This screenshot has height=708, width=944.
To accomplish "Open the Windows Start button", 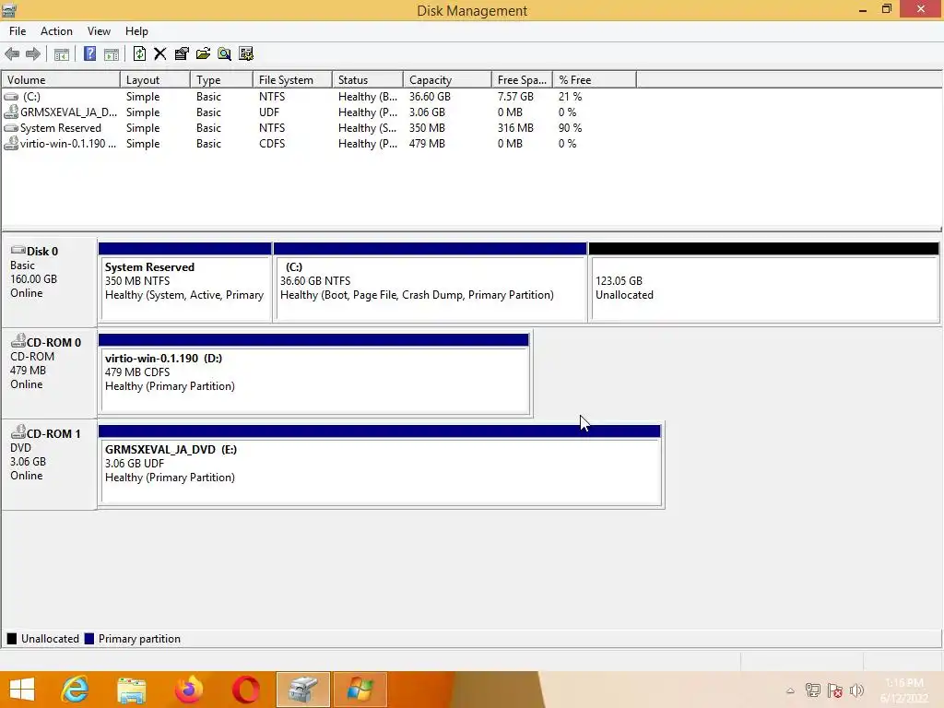I will coord(22,690).
